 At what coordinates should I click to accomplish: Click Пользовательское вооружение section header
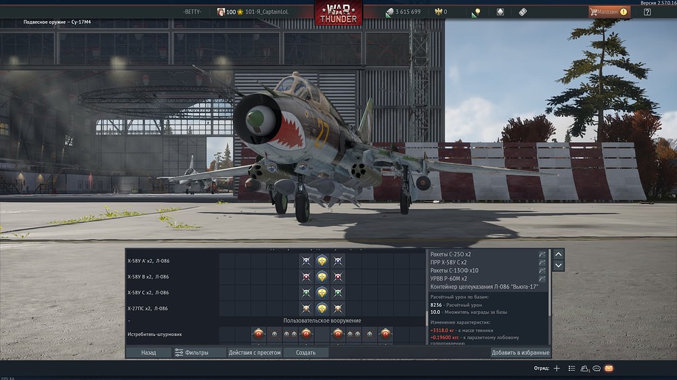[x=322, y=320]
